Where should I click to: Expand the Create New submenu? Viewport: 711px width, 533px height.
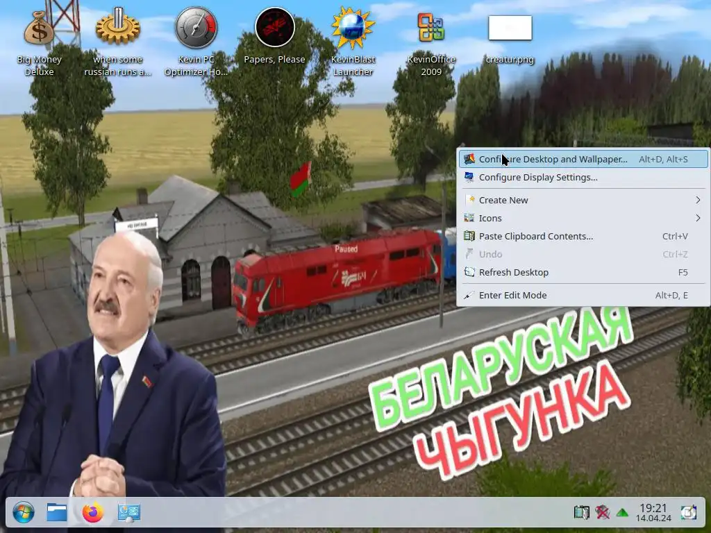[x=583, y=200]
